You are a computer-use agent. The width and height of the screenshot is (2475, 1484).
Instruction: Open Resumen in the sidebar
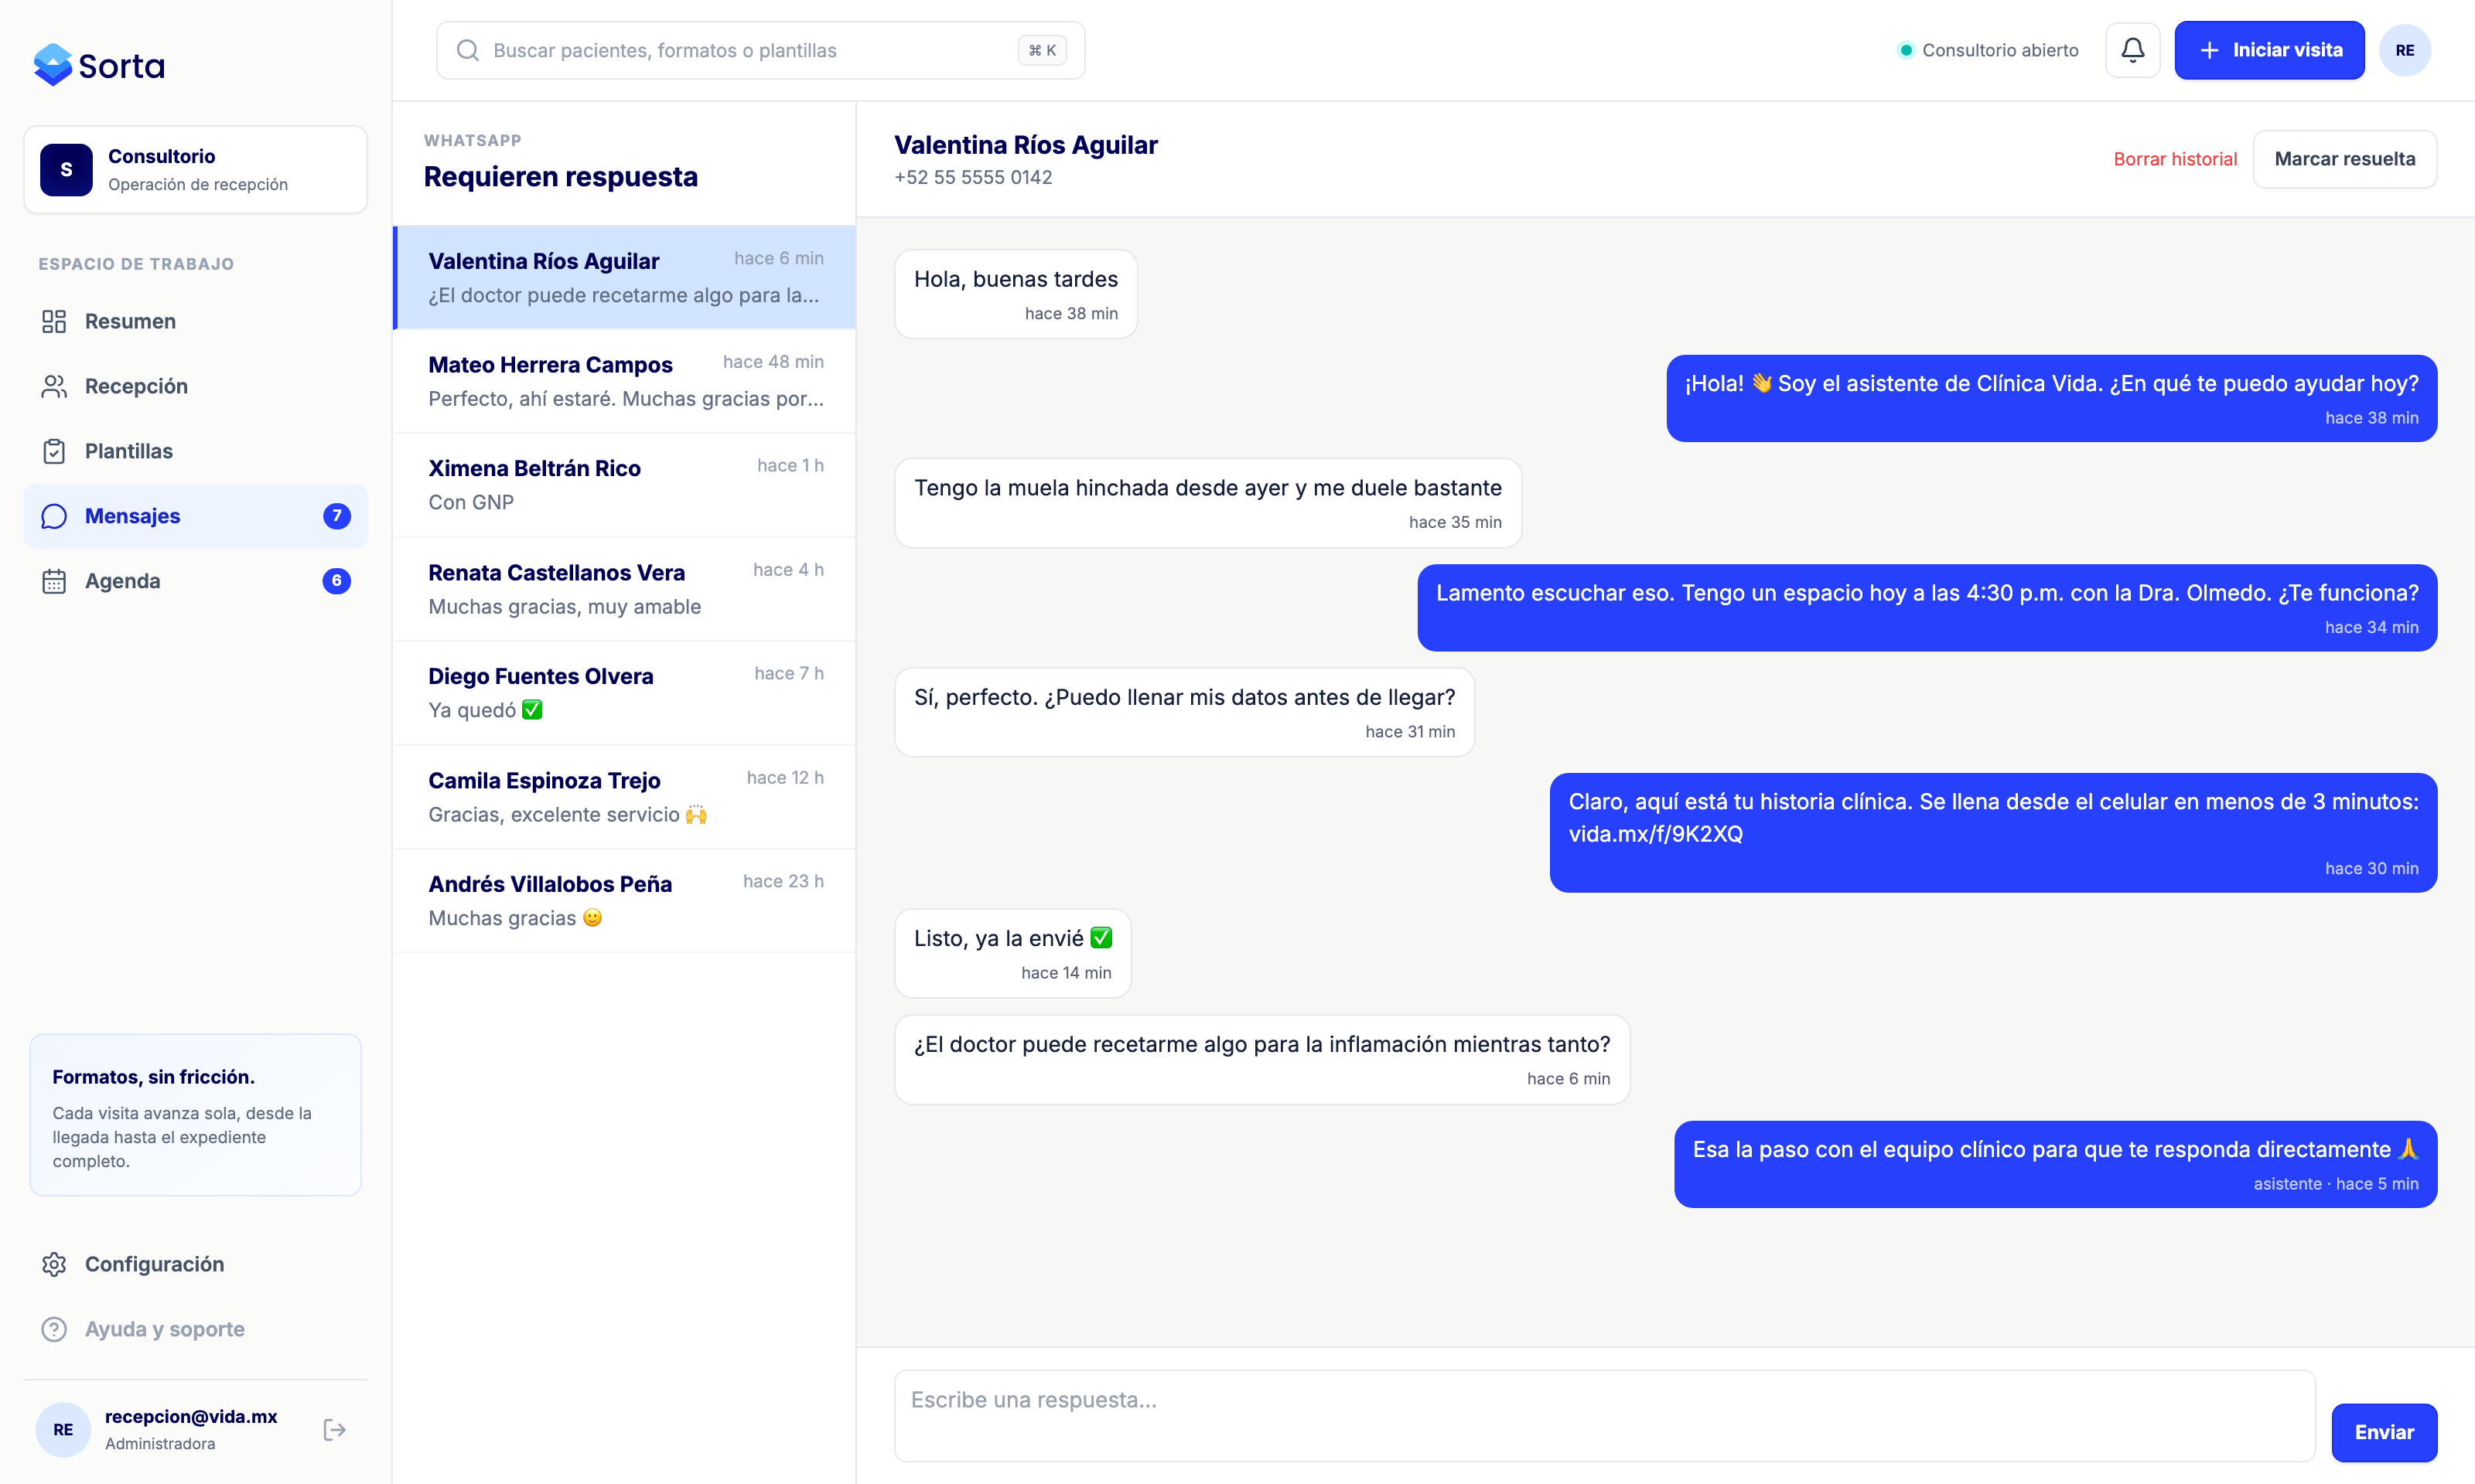pyautogui.click(x=195, y=321)
